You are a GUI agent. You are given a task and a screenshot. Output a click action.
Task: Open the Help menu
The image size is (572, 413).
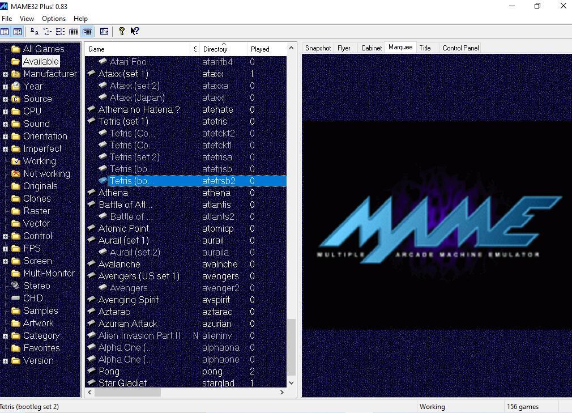click(x=80, y=19)
